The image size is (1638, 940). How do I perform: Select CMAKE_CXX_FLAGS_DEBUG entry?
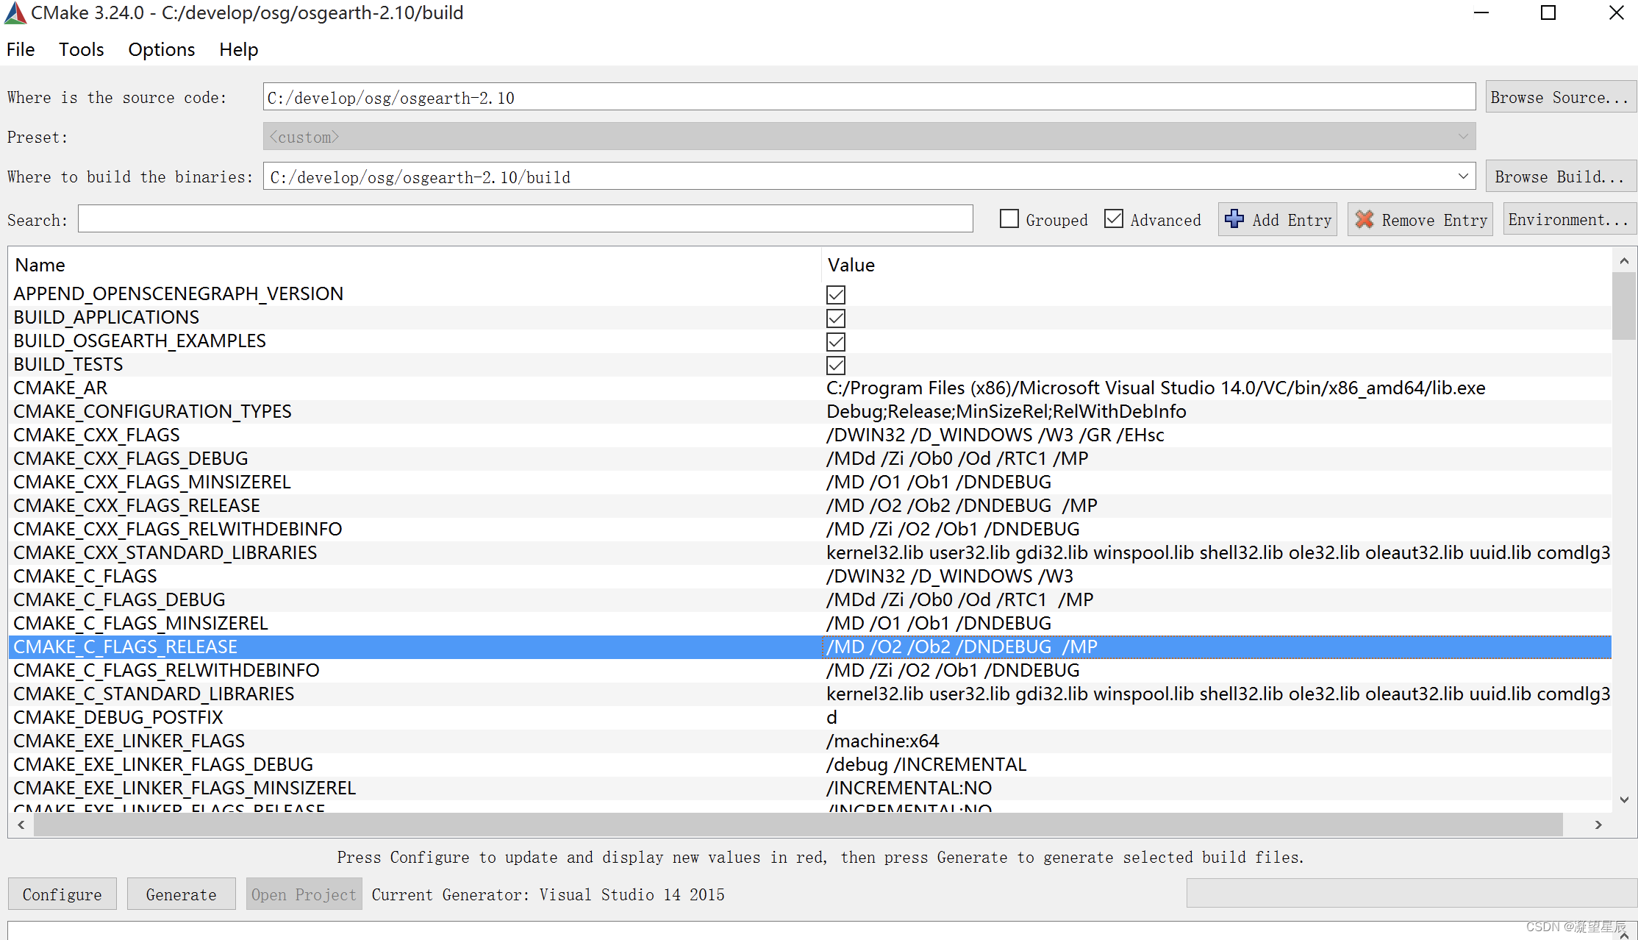(130, 458)
